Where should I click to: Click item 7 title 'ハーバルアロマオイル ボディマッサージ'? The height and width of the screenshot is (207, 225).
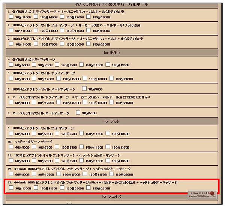[41, 97]
